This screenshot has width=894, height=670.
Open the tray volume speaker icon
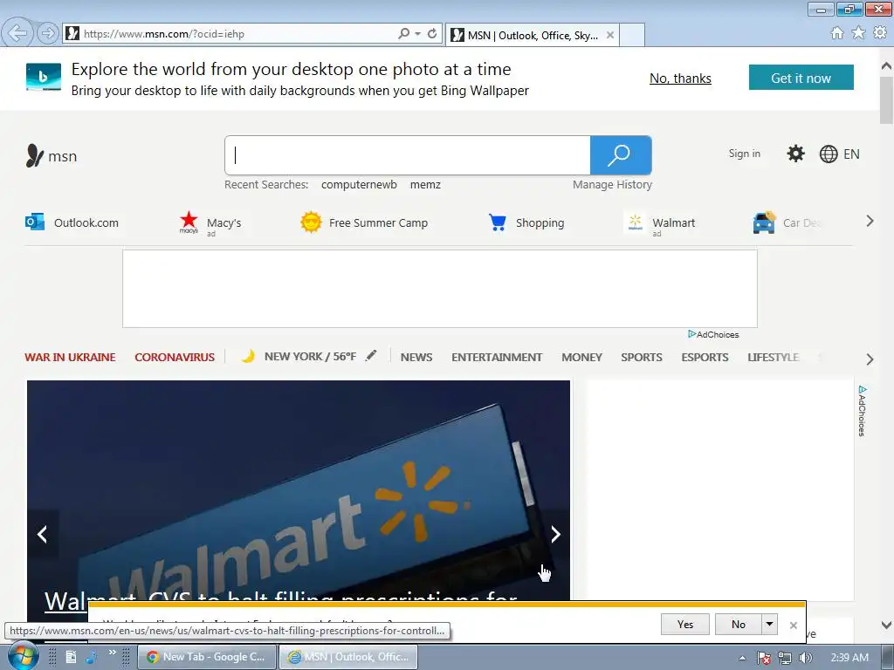coord(805,658)
